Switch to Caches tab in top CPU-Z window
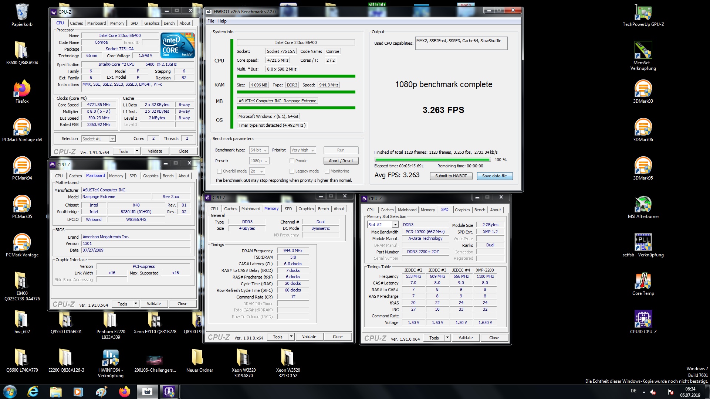710x399 pixels. (76, 23)
